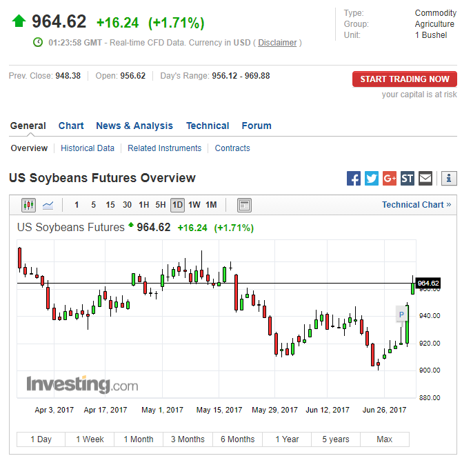Switch interval to 1W
Image resolution: width=462 pixels, height=456 pixels.
pos(194,205)
